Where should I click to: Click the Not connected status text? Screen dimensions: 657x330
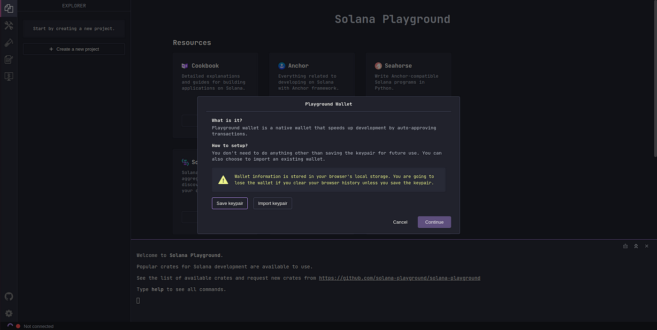pyautogui.click(x=38, y=326)
